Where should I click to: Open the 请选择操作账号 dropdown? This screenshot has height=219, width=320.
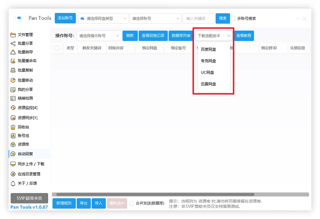pyautogui.click(x=99, y=36)
